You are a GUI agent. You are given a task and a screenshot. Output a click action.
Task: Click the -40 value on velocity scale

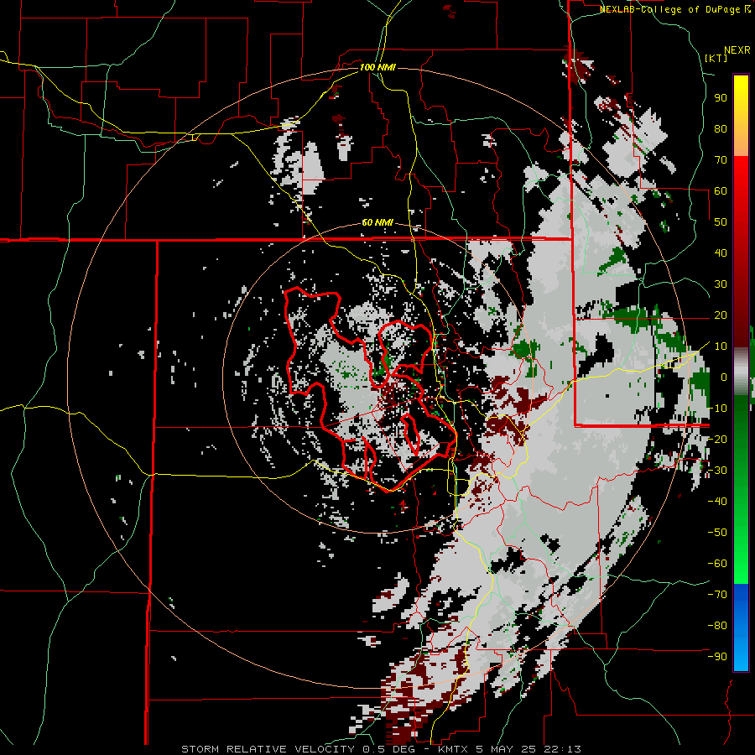point(717,502)
